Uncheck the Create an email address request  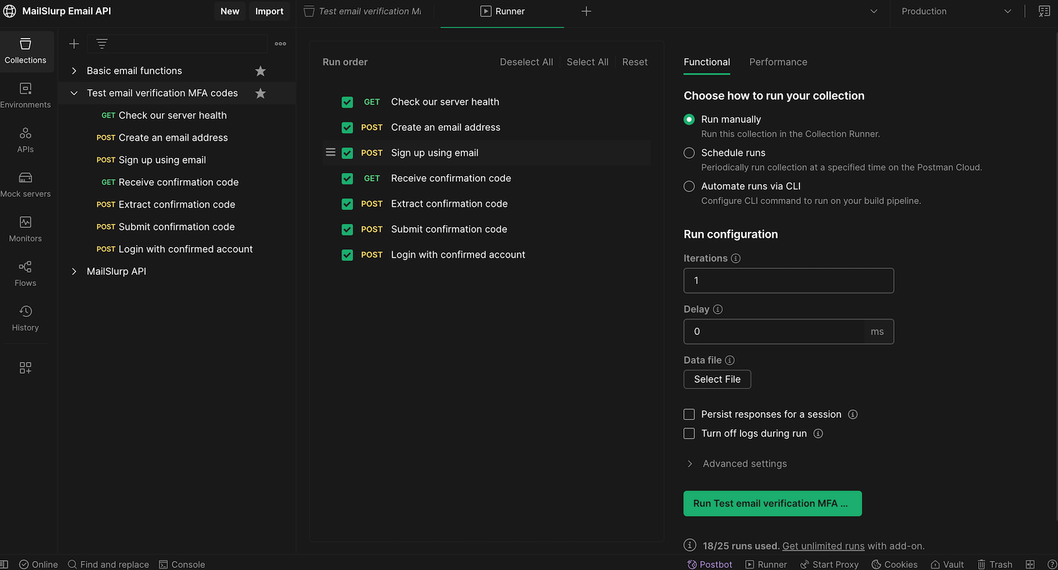(x=347, y=127)
